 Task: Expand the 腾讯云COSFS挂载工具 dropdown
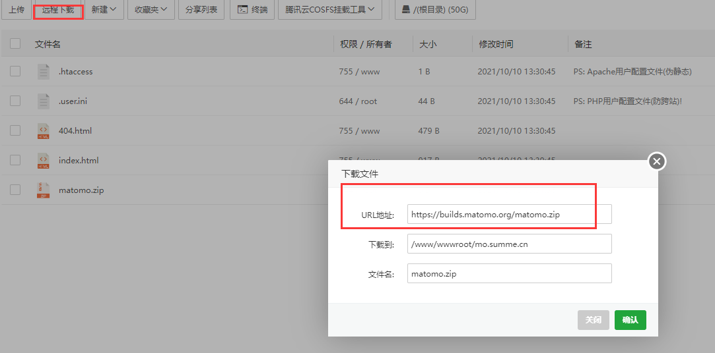330,10
